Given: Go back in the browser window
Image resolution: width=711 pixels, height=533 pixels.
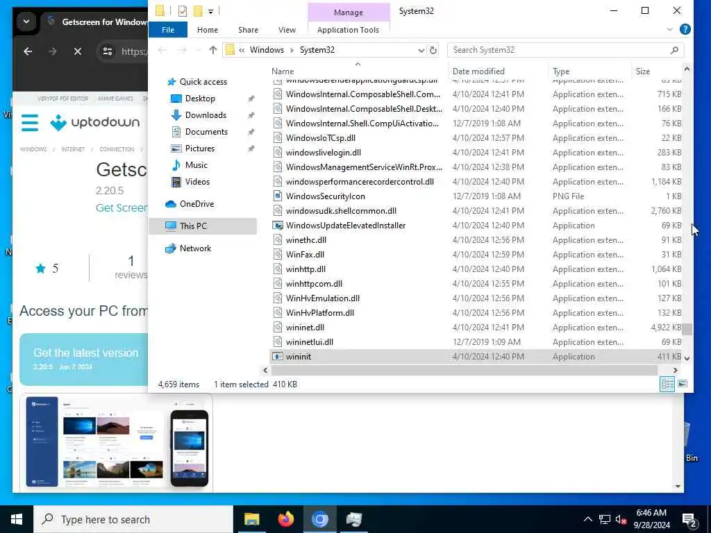Looking at the screenshot, I should click(x=28, y=51).
